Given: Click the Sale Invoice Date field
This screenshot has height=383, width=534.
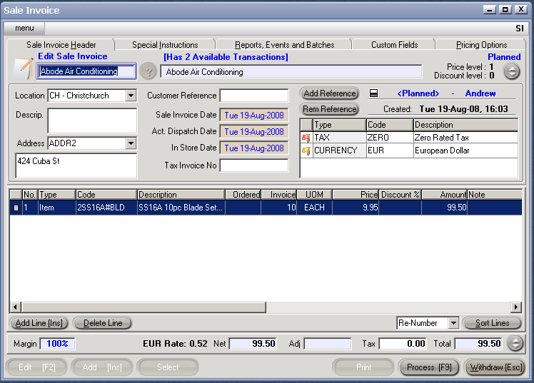Looking at the screenshot, I should click(254, 116).
